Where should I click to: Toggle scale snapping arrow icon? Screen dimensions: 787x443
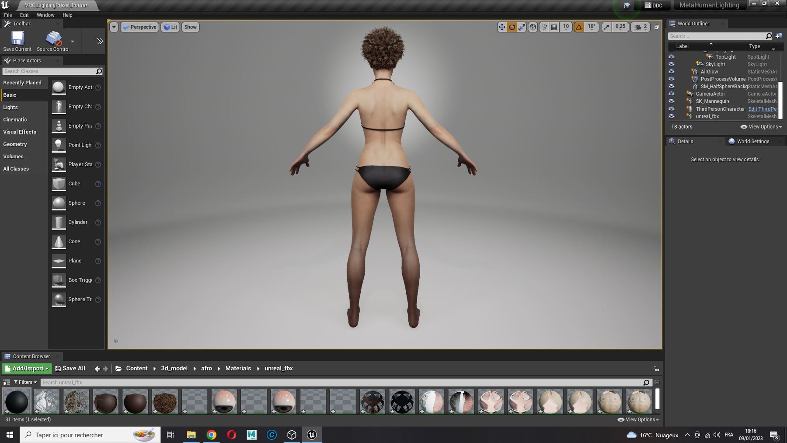click(606, 27)
